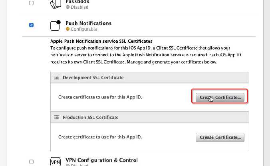Select the Push Notifications heading
270x166 pixels.
pyautogui.click(x=88, y=23)
